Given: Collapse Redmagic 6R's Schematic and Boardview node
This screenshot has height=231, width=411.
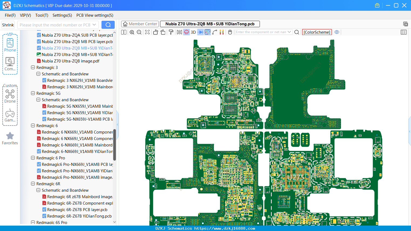Looking at the screenshot, I should tap(38, 190).
